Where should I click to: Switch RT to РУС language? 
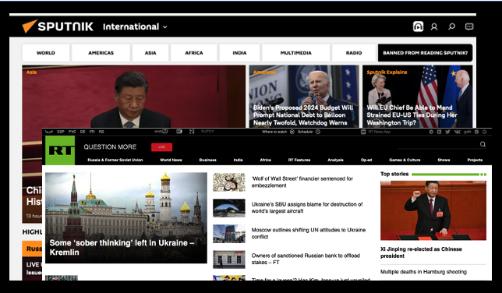72,132
